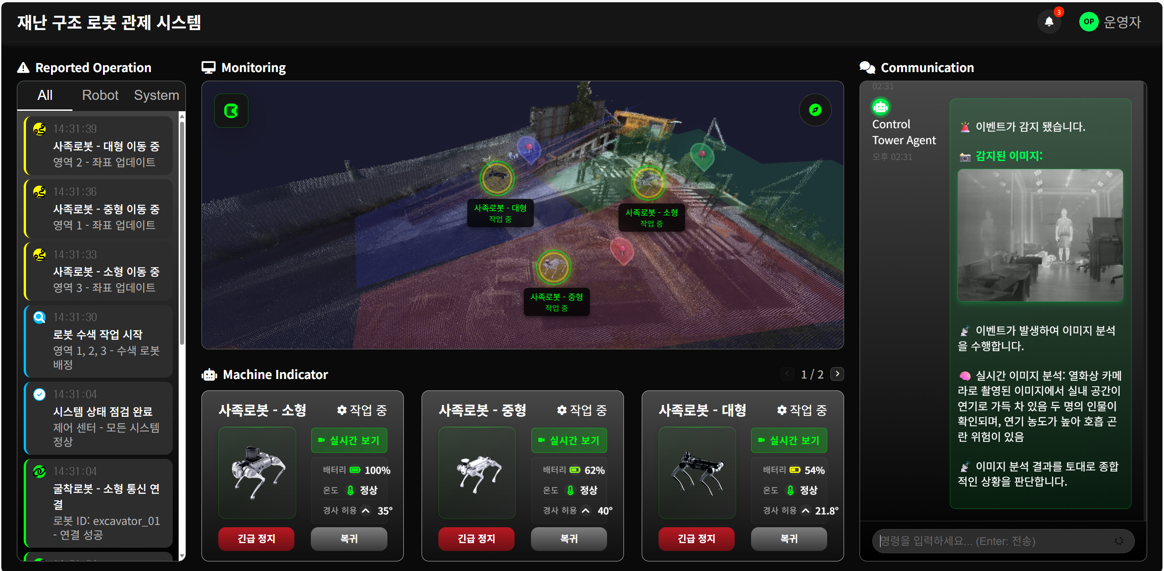
Task: Click the red location pin on map
Action: tap(622, 250)
